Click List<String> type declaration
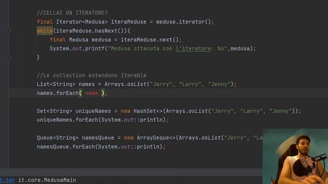Screen dimensions: 328x184 [56, 84]
